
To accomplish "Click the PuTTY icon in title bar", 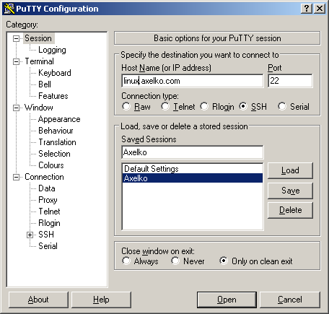I will 9,9.
